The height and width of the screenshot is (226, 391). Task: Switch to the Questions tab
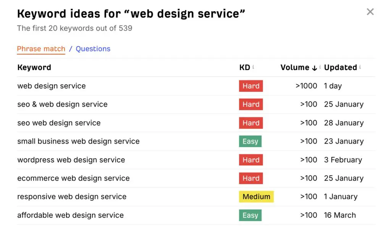pos(93,49)
